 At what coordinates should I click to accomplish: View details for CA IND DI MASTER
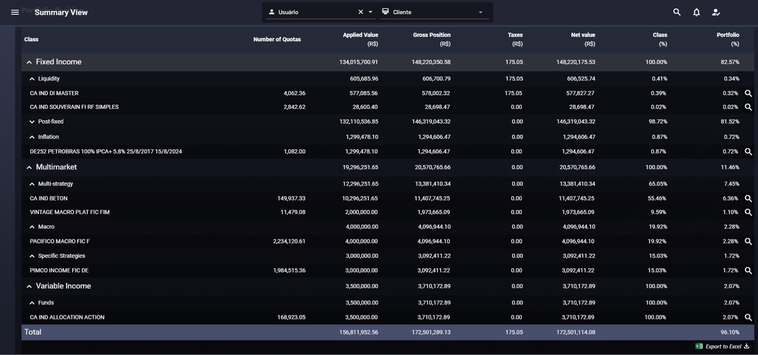click(748, 93)
